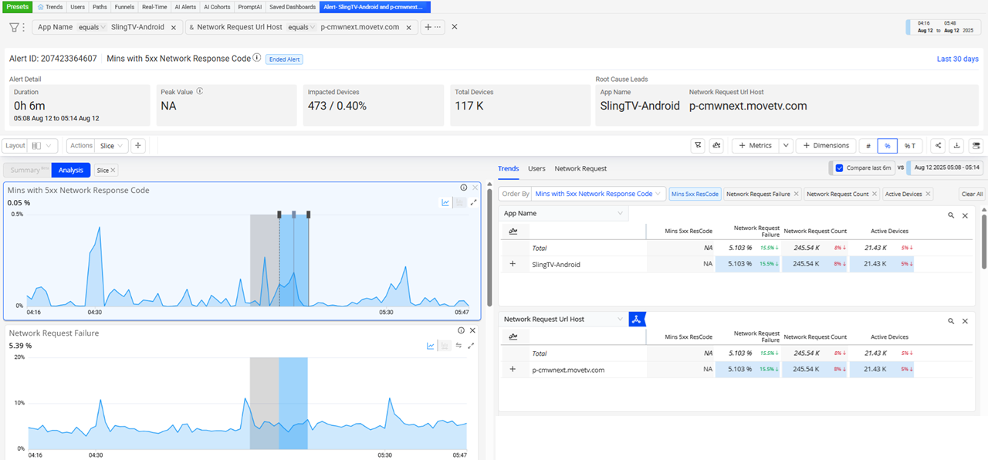Click the Clear All button
Image resolution: width=988 pixels, height=460 pixels.
(972, 194)
